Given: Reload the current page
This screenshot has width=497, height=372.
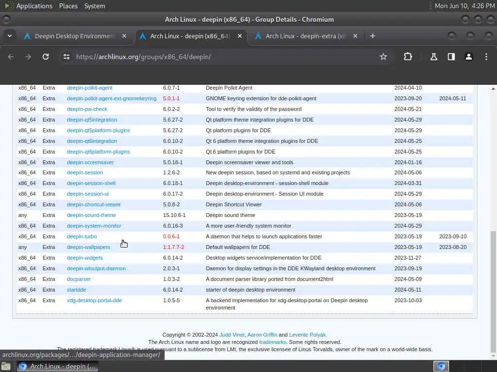Looking at the screenshot, I should 46,57.
